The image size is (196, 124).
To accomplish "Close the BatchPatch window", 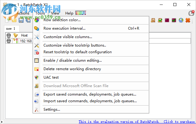I will (x=189, y=5).
